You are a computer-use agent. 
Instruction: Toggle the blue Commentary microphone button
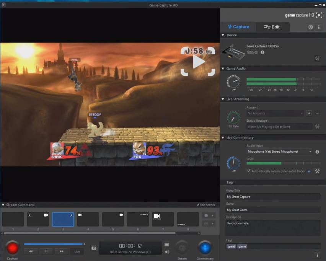pos(205,248)
